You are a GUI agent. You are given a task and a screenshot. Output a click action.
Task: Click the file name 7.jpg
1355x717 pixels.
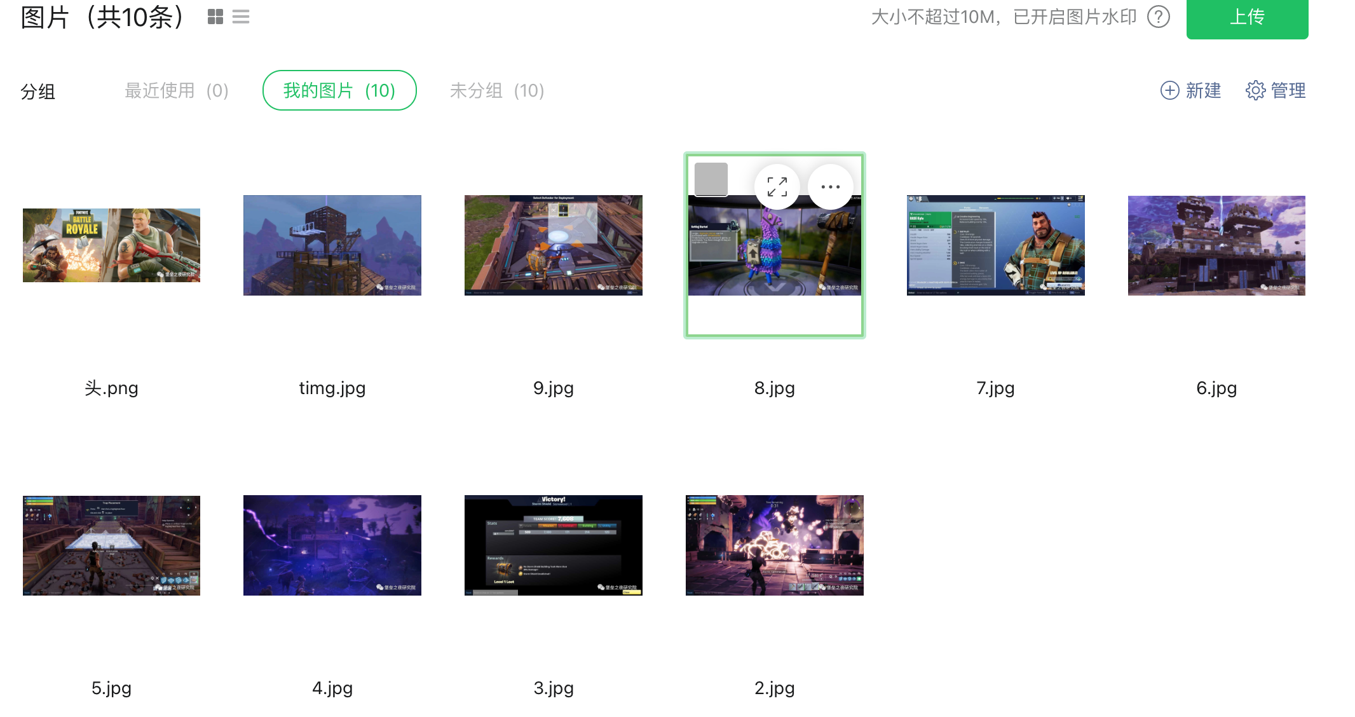(x=996, y=388)
